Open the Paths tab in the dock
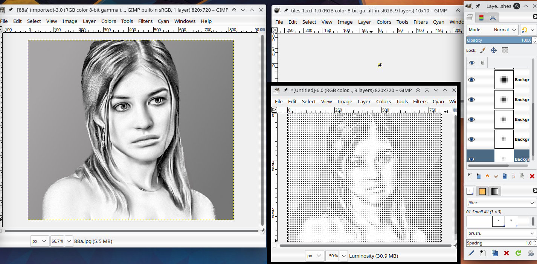 click(x=493, y=17)
